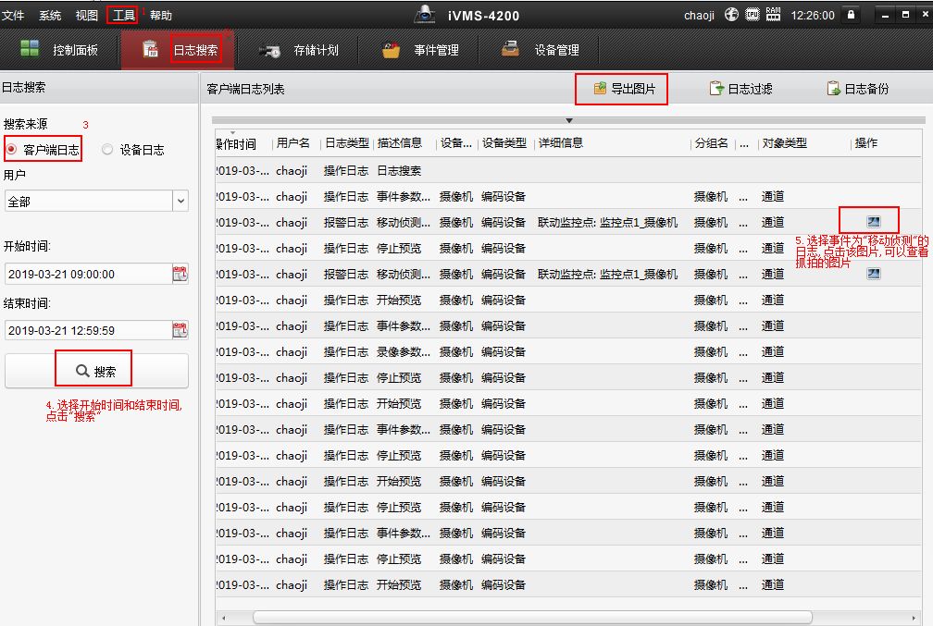Image resolution: width=933 pixels, height=626 pixels.
Task: Click the event management folder icon
Action: point(391,49)
